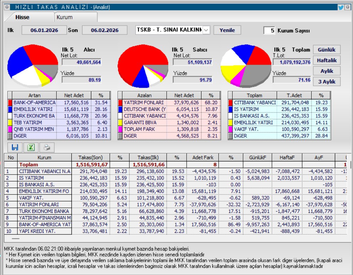
Task: Click the Kurum Sayısı number field
Action: [269, 30]
